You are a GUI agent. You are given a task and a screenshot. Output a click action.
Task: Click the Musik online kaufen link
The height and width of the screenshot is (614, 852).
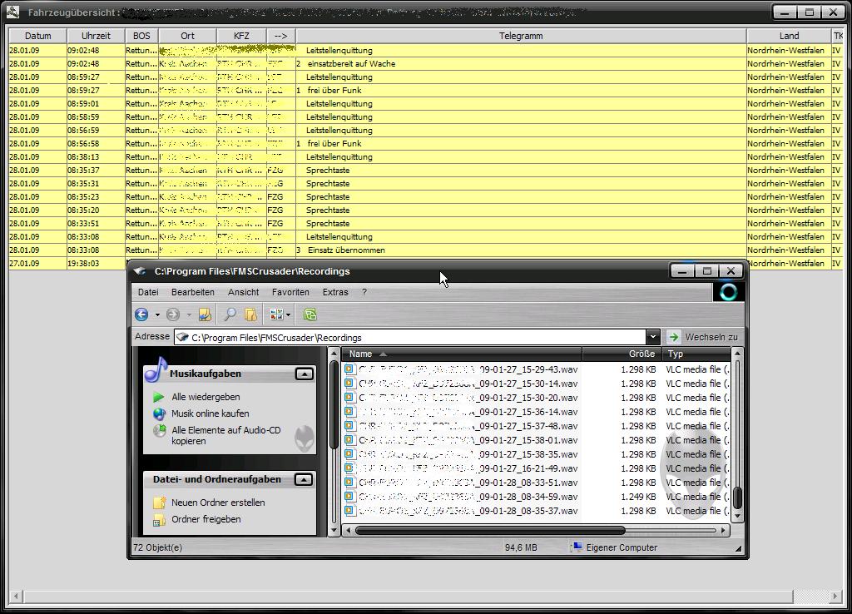pos(210,413)
